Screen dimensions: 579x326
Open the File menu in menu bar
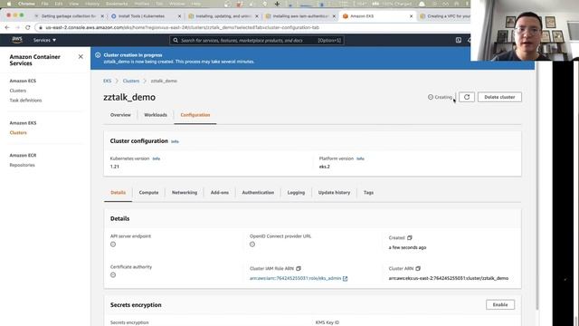click(44, 4)
